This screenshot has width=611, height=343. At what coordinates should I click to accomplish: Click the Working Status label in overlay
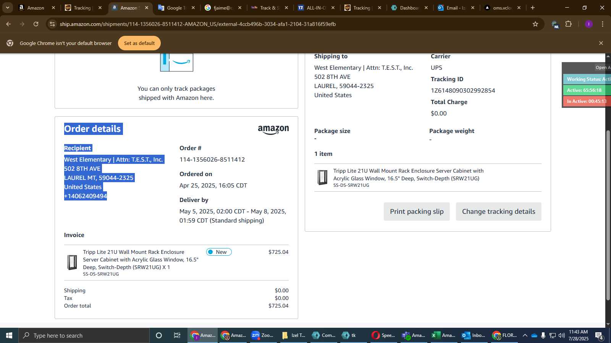[587, 79]
